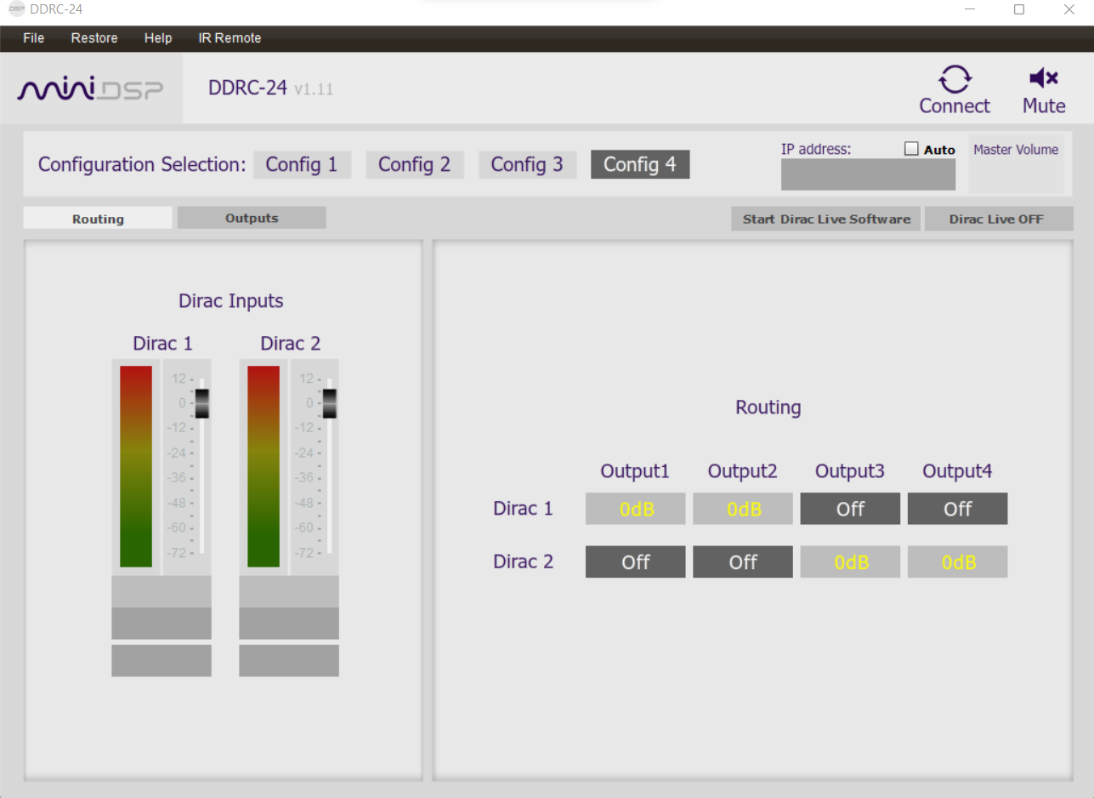1094x798 pixels.
Task: Toggle Dirac 1 to Output3 routing
Action: tap(850, 509)
